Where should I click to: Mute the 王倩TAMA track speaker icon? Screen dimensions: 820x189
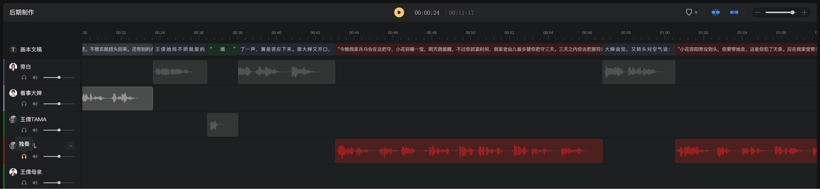(35, 130)
